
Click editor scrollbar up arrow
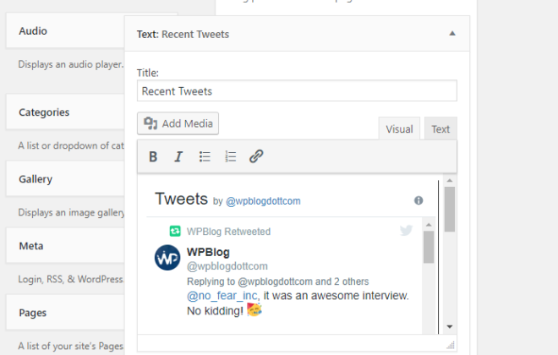click(450, 180)
